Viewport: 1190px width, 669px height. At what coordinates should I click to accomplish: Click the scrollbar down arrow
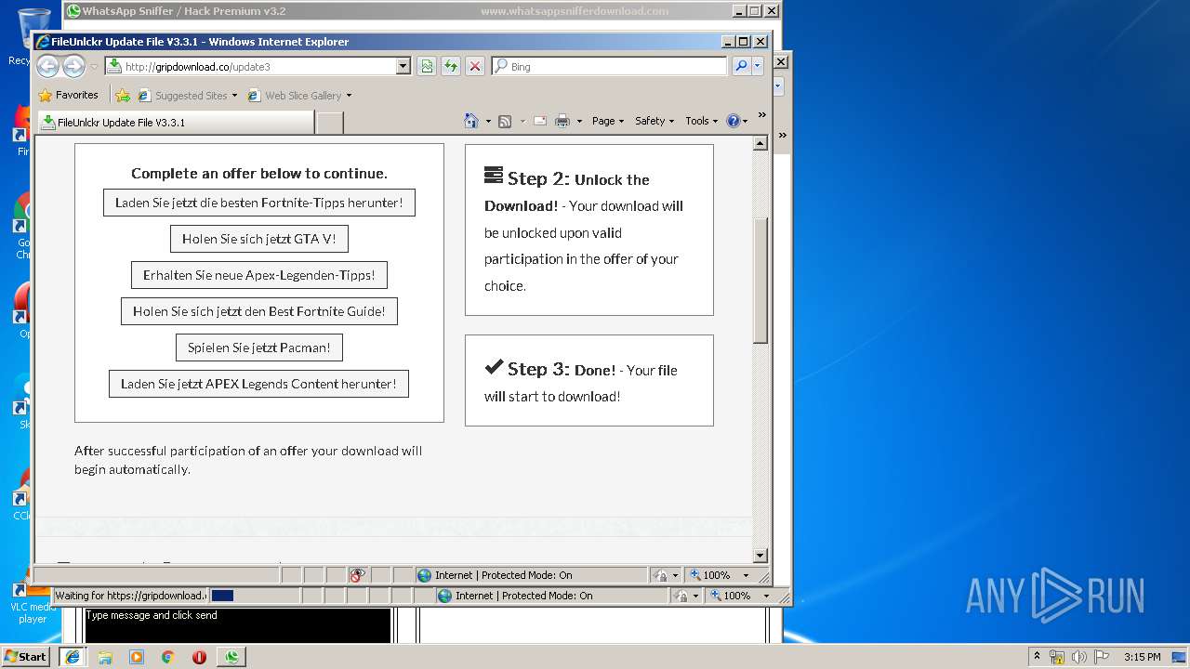click(760, 556)
